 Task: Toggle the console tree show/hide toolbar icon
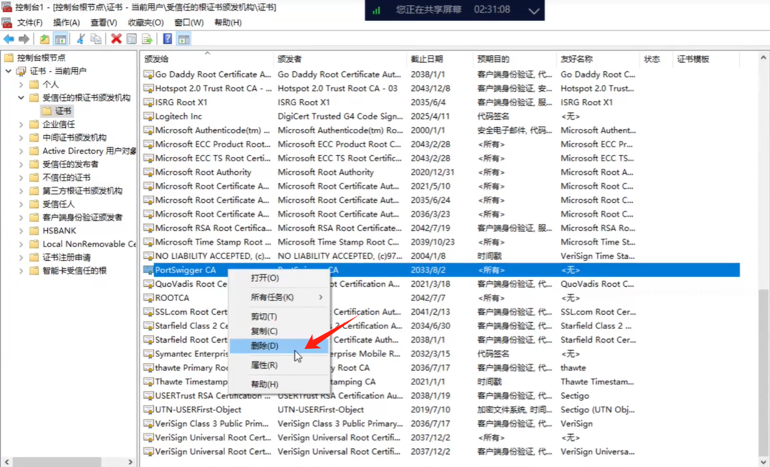pyautogui.click(x=60, y=39)
